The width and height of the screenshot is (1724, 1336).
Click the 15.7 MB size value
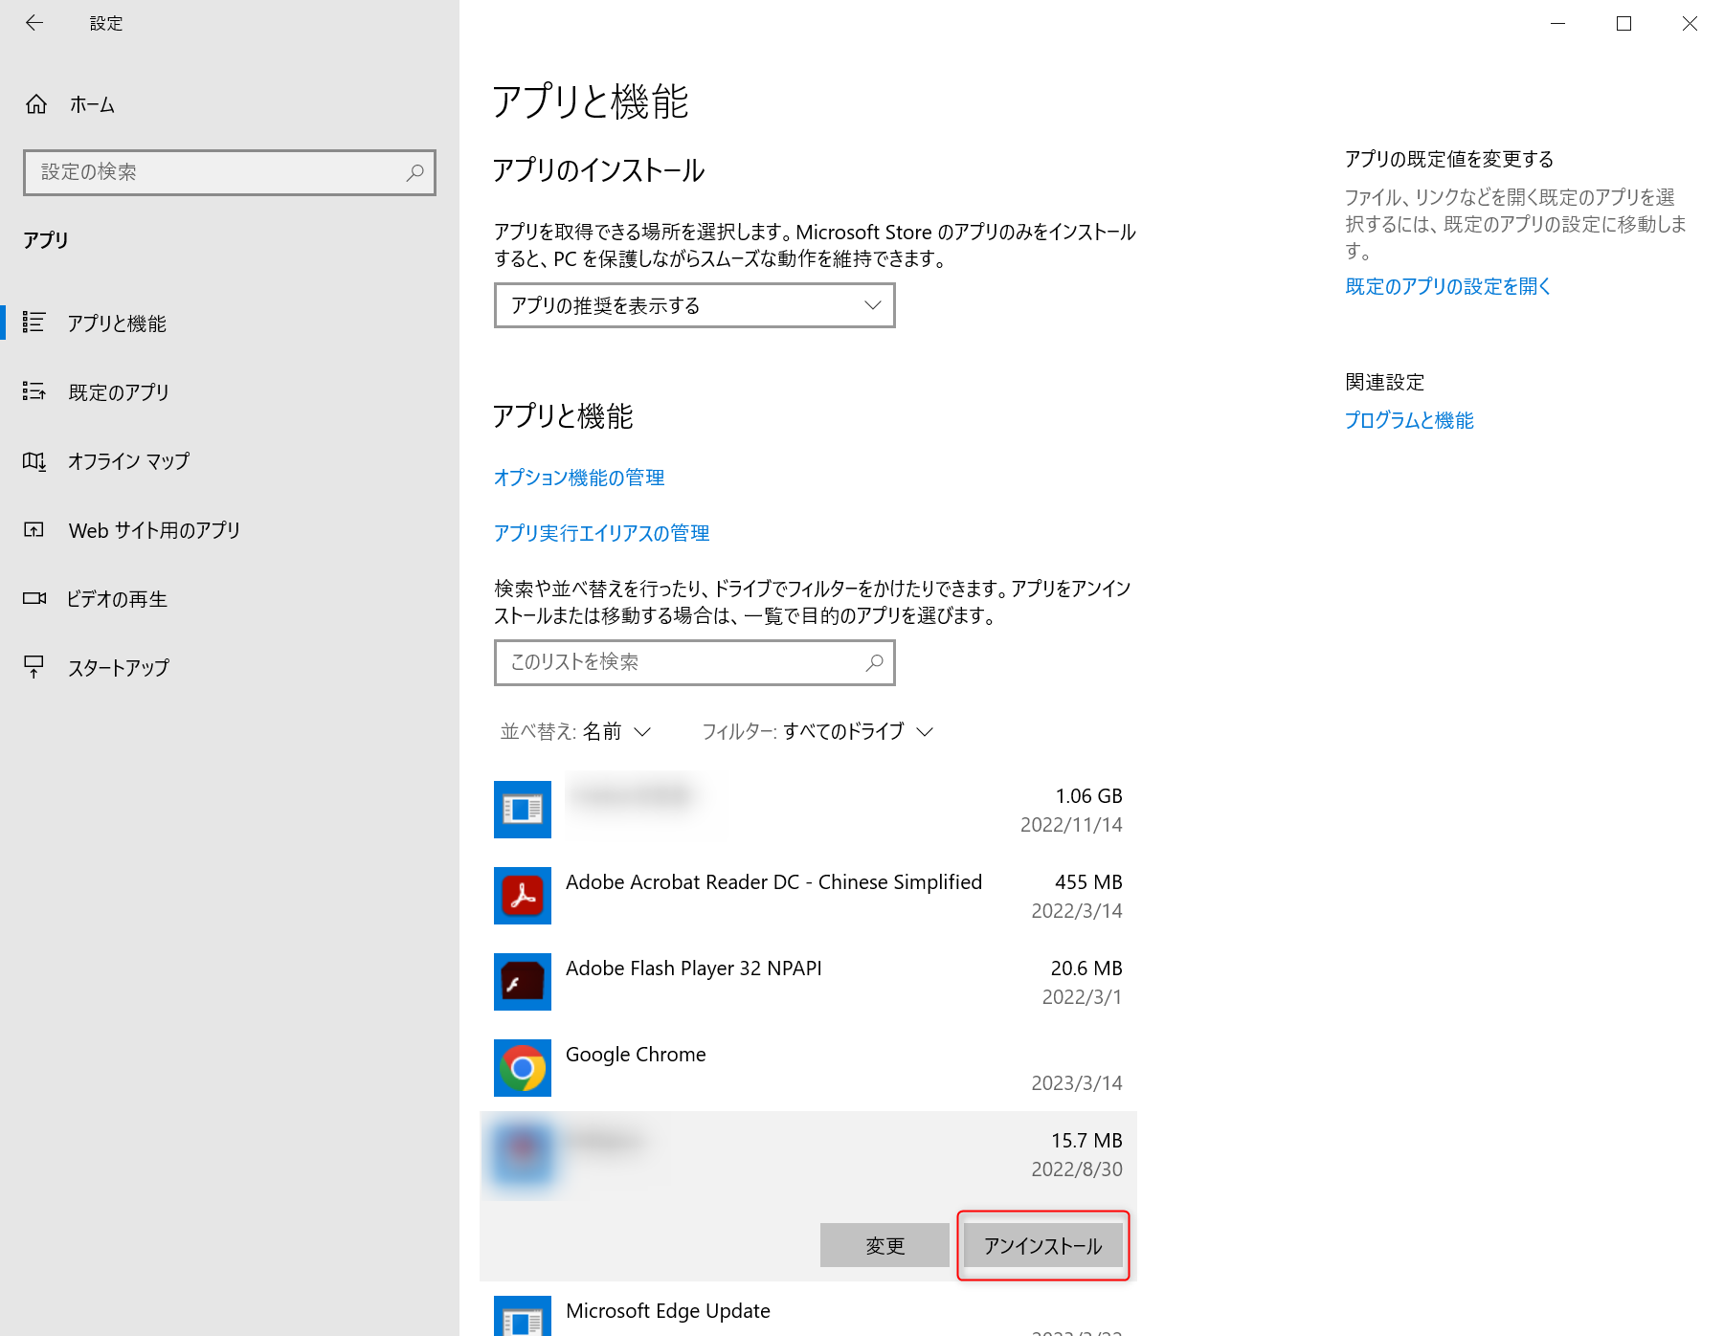[x=1086, y=1141]
